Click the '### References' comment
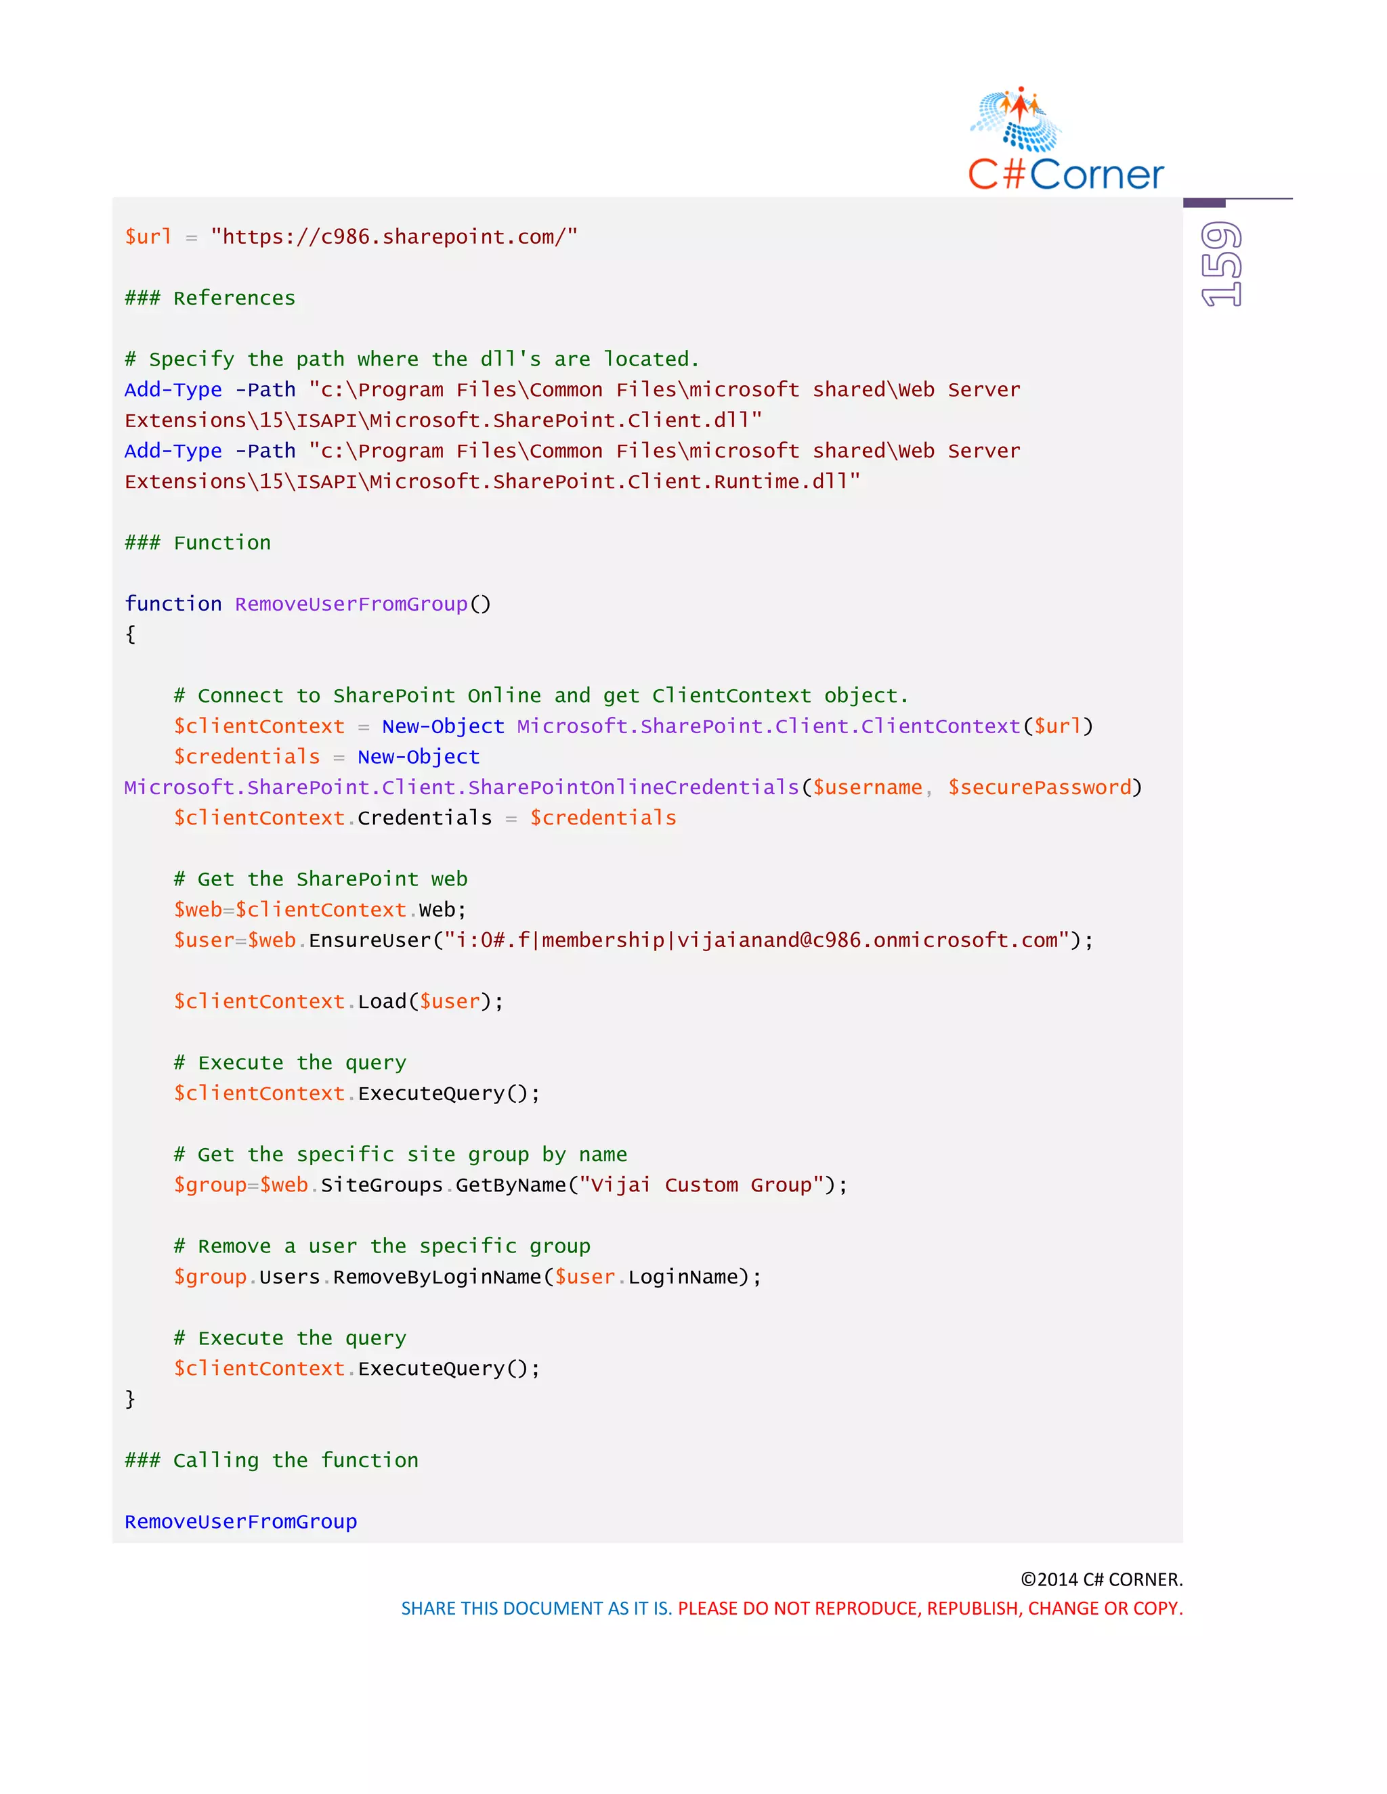The width and height of the screenshot is (1387, 1794). point(209,298)
